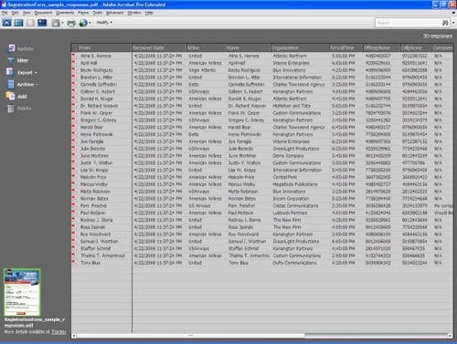Click the PDF icon beside Rosa Jasinski
457x344 pixels.
click(74, 227)
